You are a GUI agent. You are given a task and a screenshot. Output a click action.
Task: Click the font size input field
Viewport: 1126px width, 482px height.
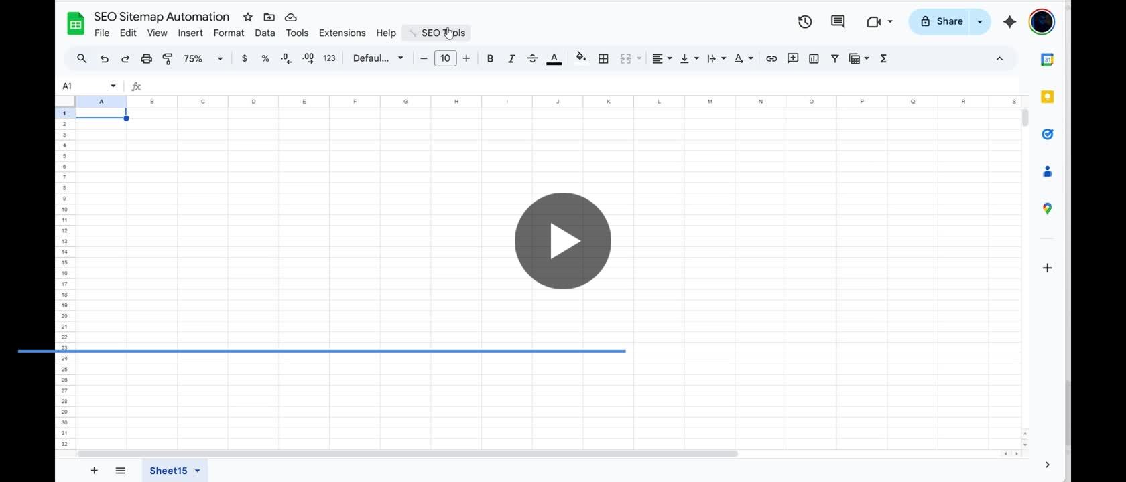pos(445,58)
